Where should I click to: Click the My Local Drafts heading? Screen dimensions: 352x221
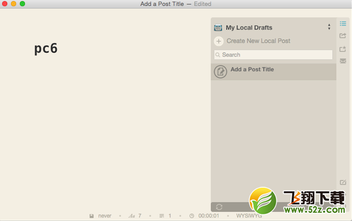249,28
